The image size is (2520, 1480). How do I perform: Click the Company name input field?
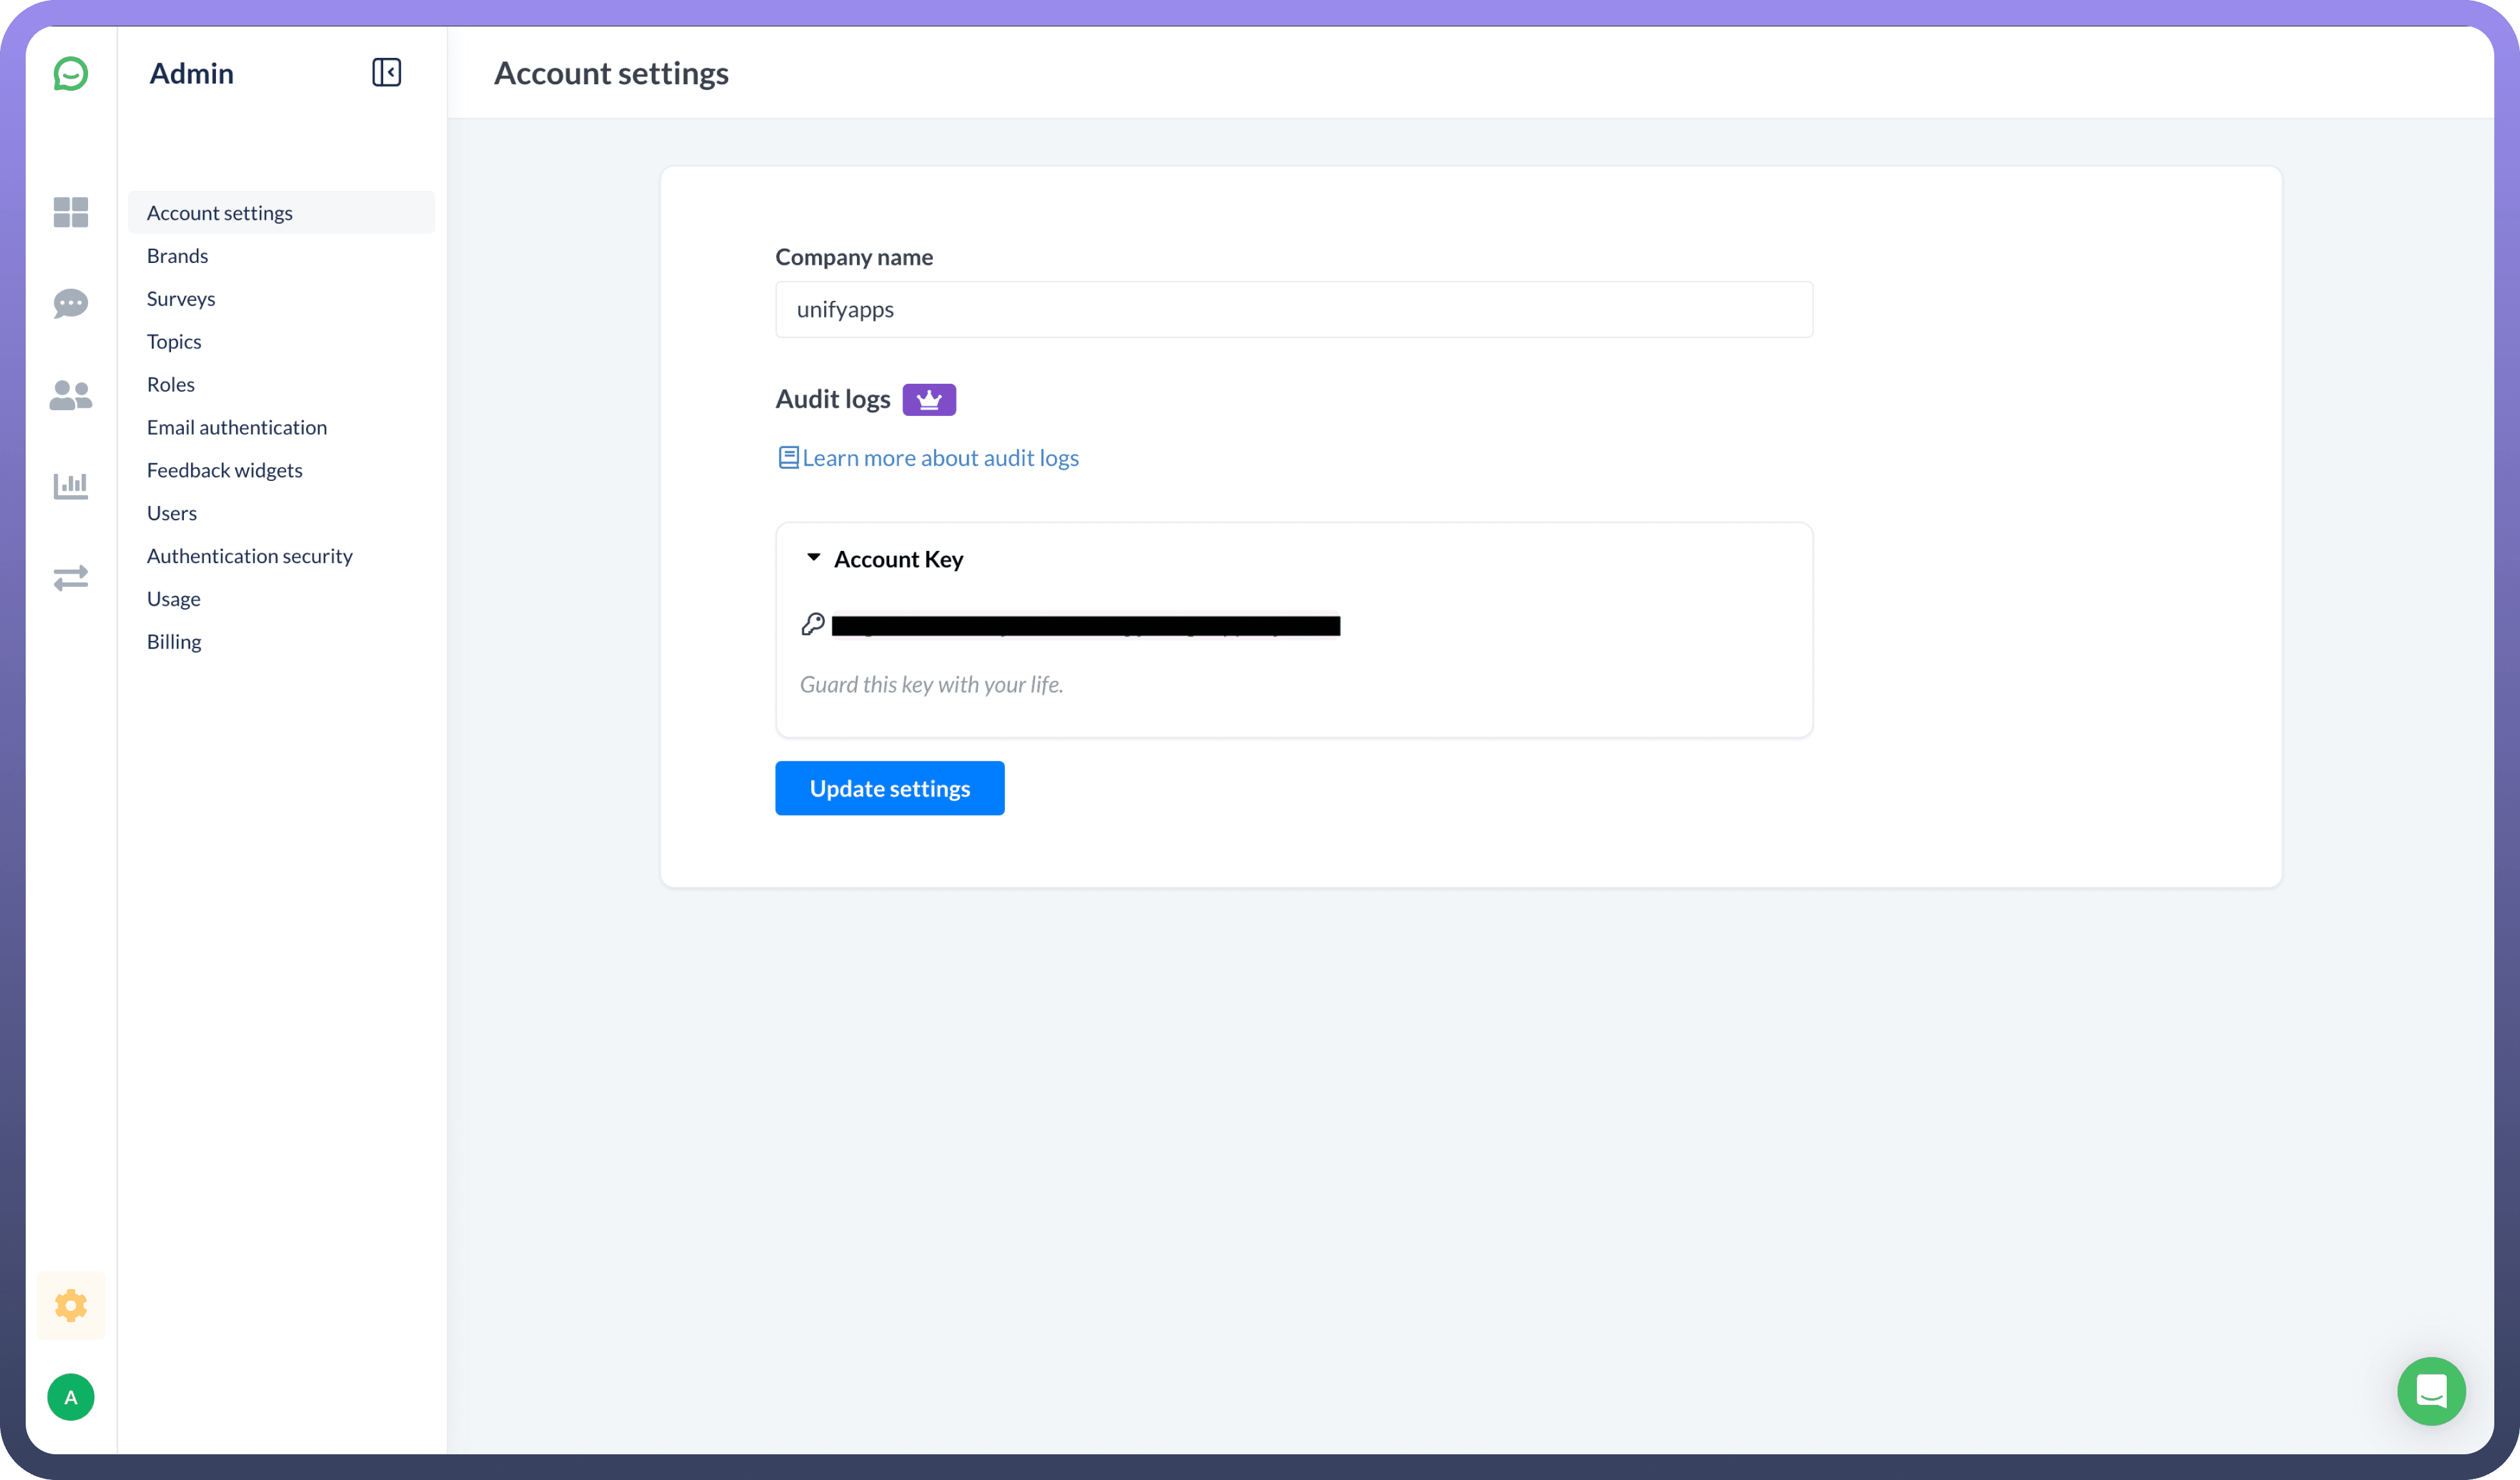point(1293,309)
